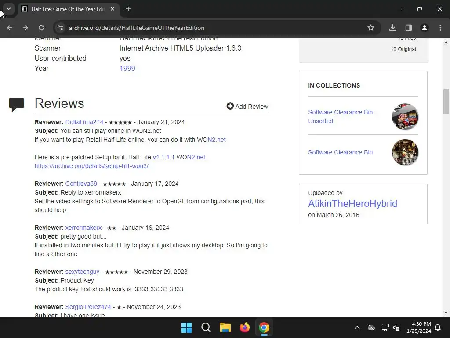Click the OneDrive cloud tray icon
450x338 pixels.
click(371, 327)
